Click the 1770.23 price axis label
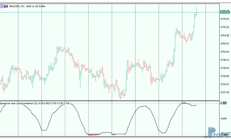The width and height of the screenshot is (231, 139). pos(225,27)
